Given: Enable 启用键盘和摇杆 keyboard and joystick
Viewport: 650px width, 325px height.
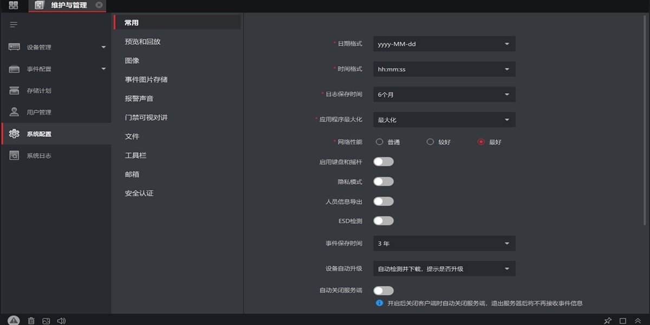Looking at the screenshot, I should (383, 161).
